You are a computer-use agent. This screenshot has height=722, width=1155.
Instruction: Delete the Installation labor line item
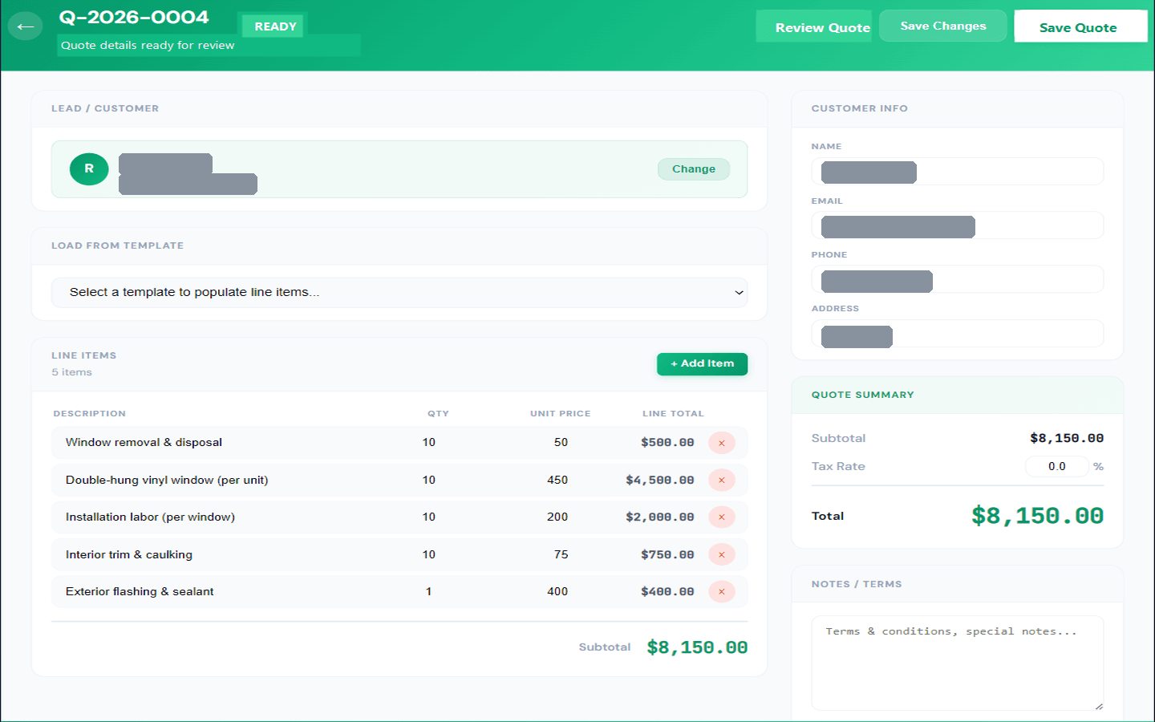(x=721, y=517)
